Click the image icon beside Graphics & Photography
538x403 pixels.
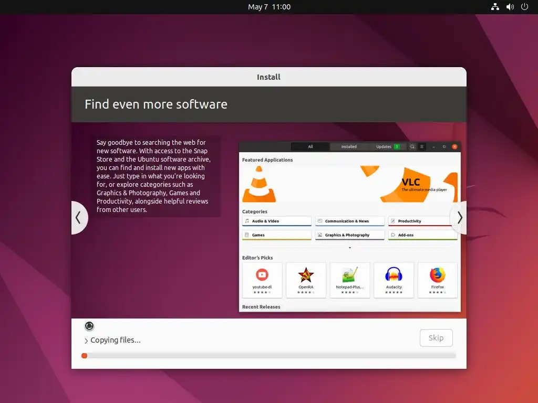point(320,235)
